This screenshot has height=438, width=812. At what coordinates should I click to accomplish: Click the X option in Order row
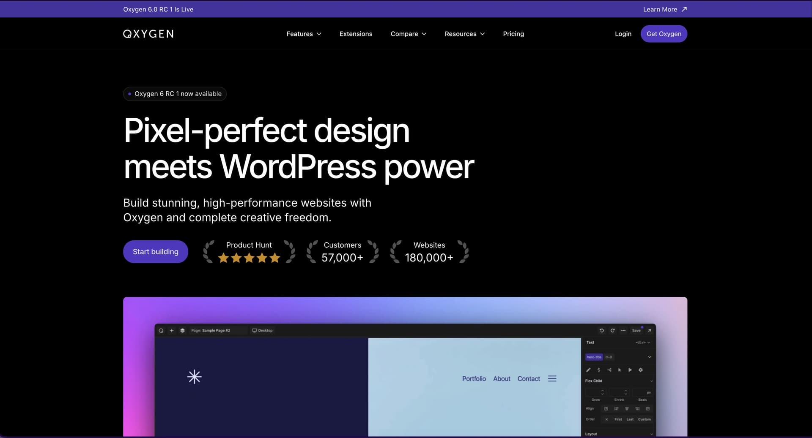click(606, 419)
